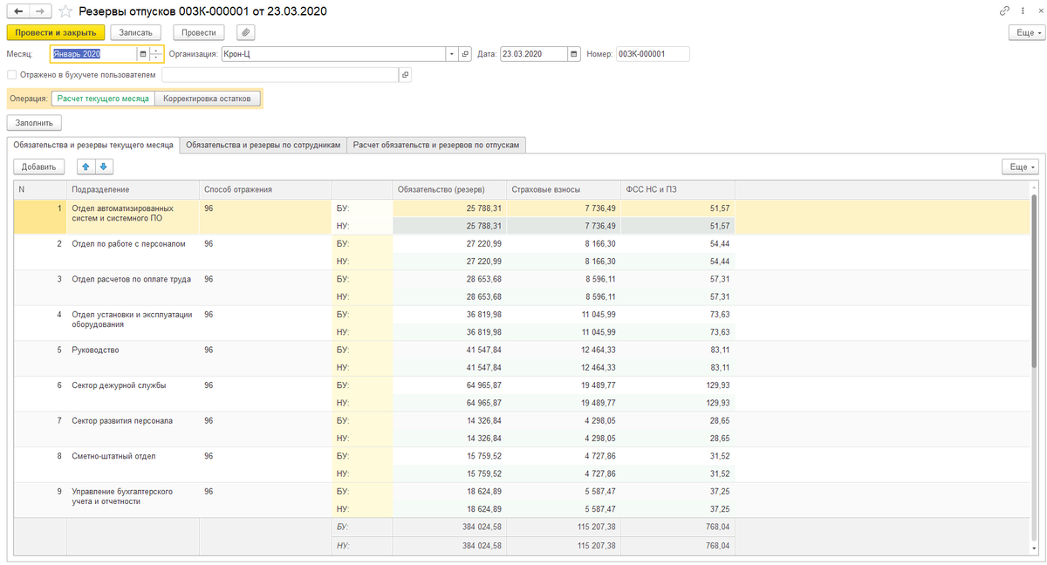Open the month calendar picker icon
This screenshot has width=1047, height=565.
143,54
